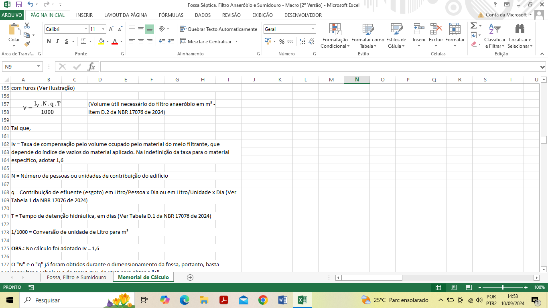Click the percent style icon
The image size is (548, 308).
[x=282, y=41]
